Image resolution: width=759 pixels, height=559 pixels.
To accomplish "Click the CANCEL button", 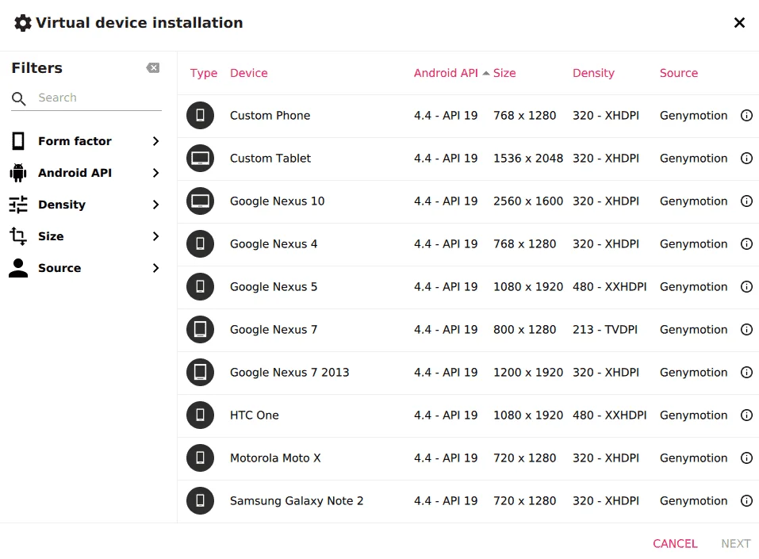I will (675, 543).
